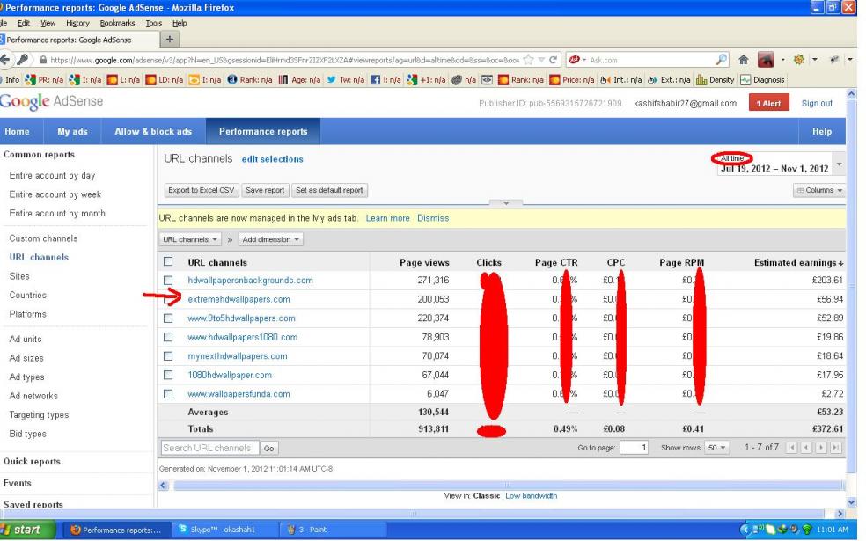Viewport: 866px width, 541px height.
Task: Click the Int.: n/a toolbar item
Action: 620,80
